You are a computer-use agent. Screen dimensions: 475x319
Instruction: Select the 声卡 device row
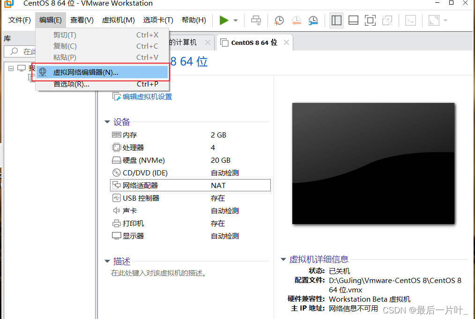pos(190,211)
